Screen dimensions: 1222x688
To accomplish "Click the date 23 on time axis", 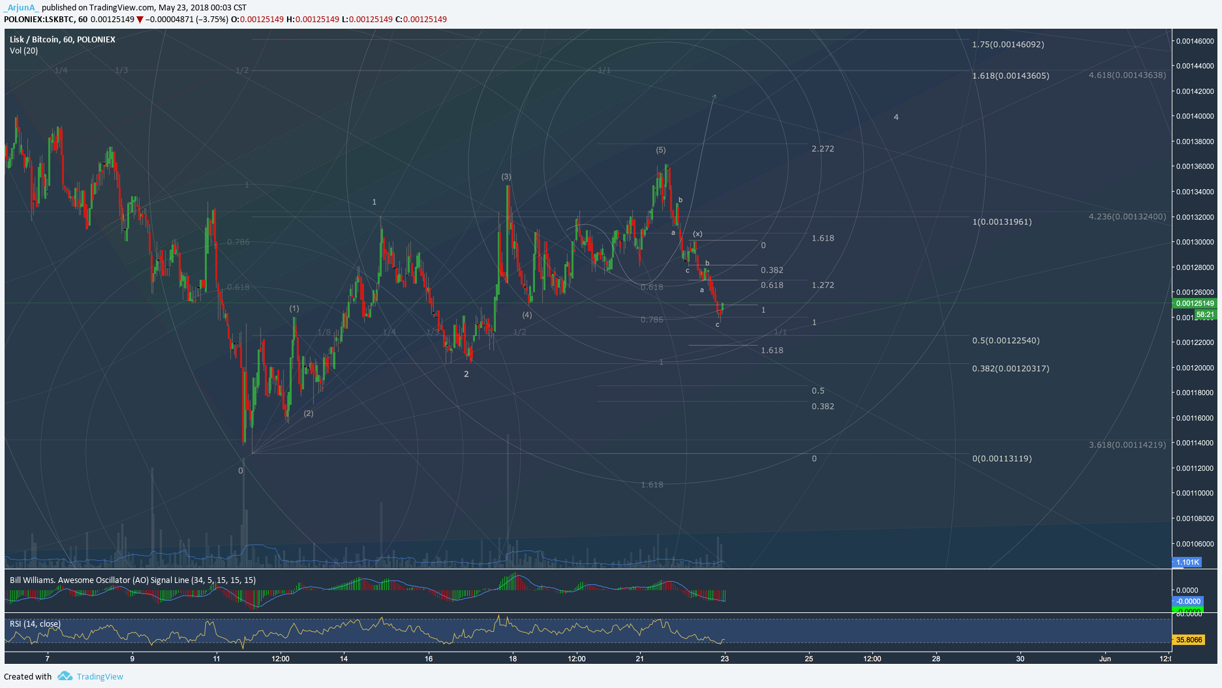I will pos(725,659).
